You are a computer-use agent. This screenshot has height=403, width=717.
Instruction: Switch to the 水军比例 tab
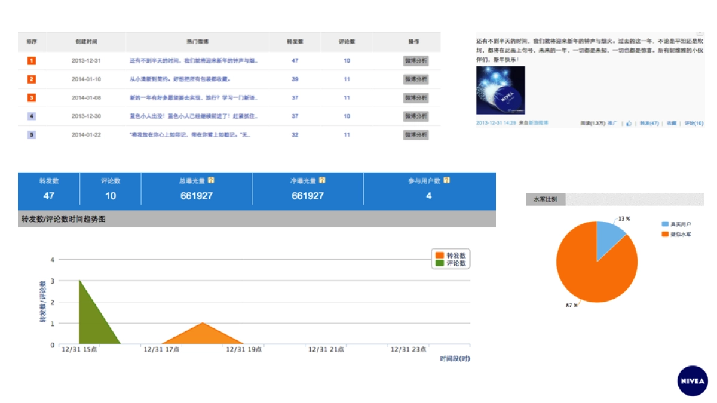546,199
